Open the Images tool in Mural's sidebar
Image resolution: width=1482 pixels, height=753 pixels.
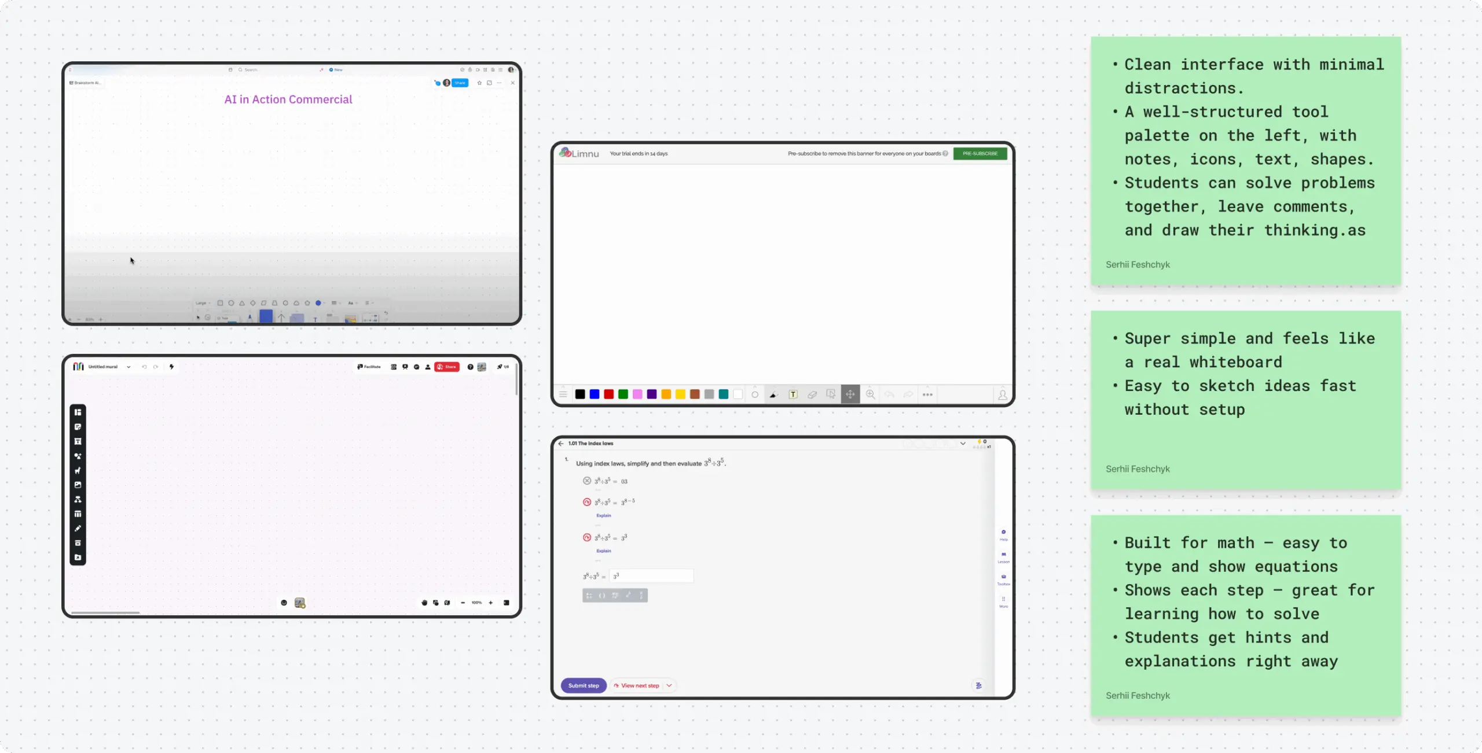pos(78,485)
